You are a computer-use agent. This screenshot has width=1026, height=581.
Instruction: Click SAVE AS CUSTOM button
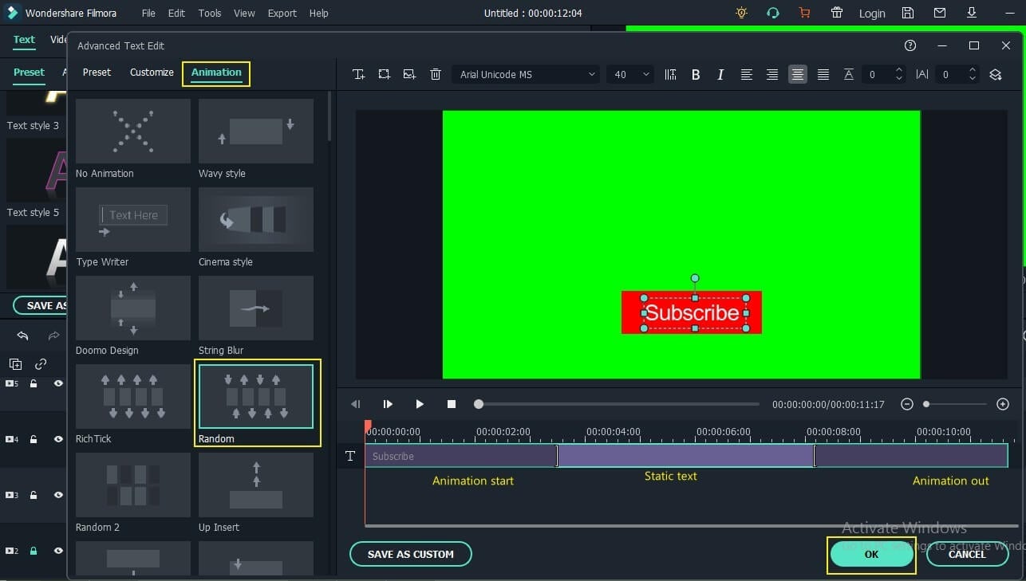(411, 554)
